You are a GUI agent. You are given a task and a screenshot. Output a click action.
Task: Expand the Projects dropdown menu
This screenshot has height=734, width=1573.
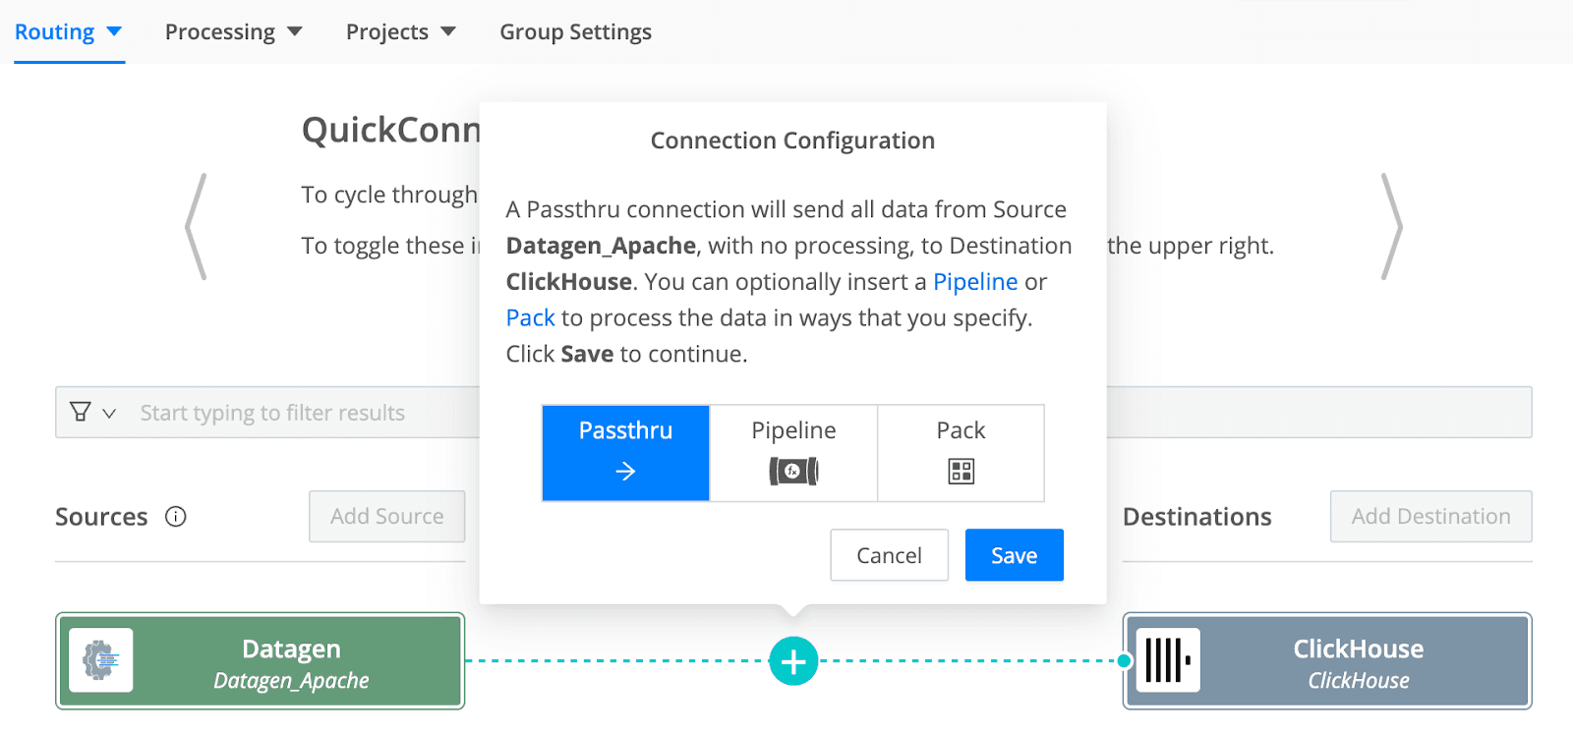point(400,32)
